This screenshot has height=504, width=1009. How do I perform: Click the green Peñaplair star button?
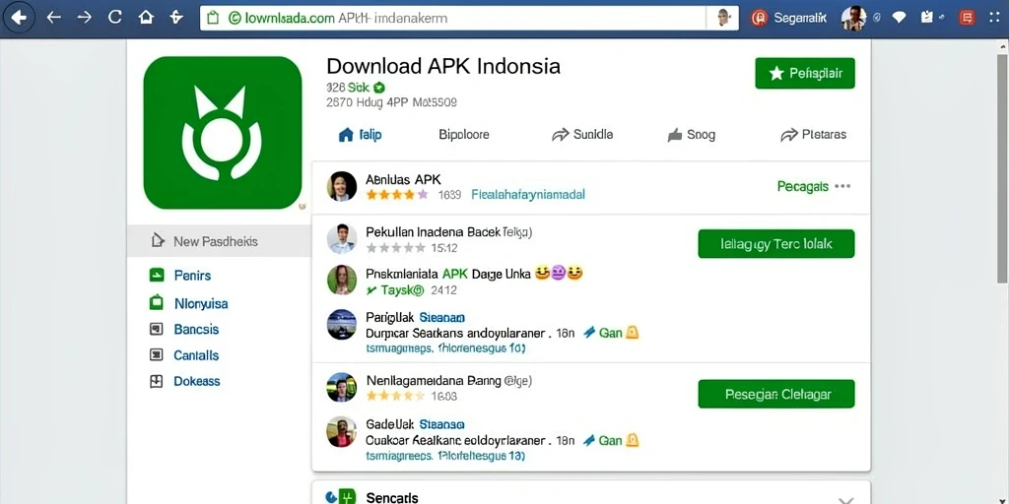[x=804, y=73]
